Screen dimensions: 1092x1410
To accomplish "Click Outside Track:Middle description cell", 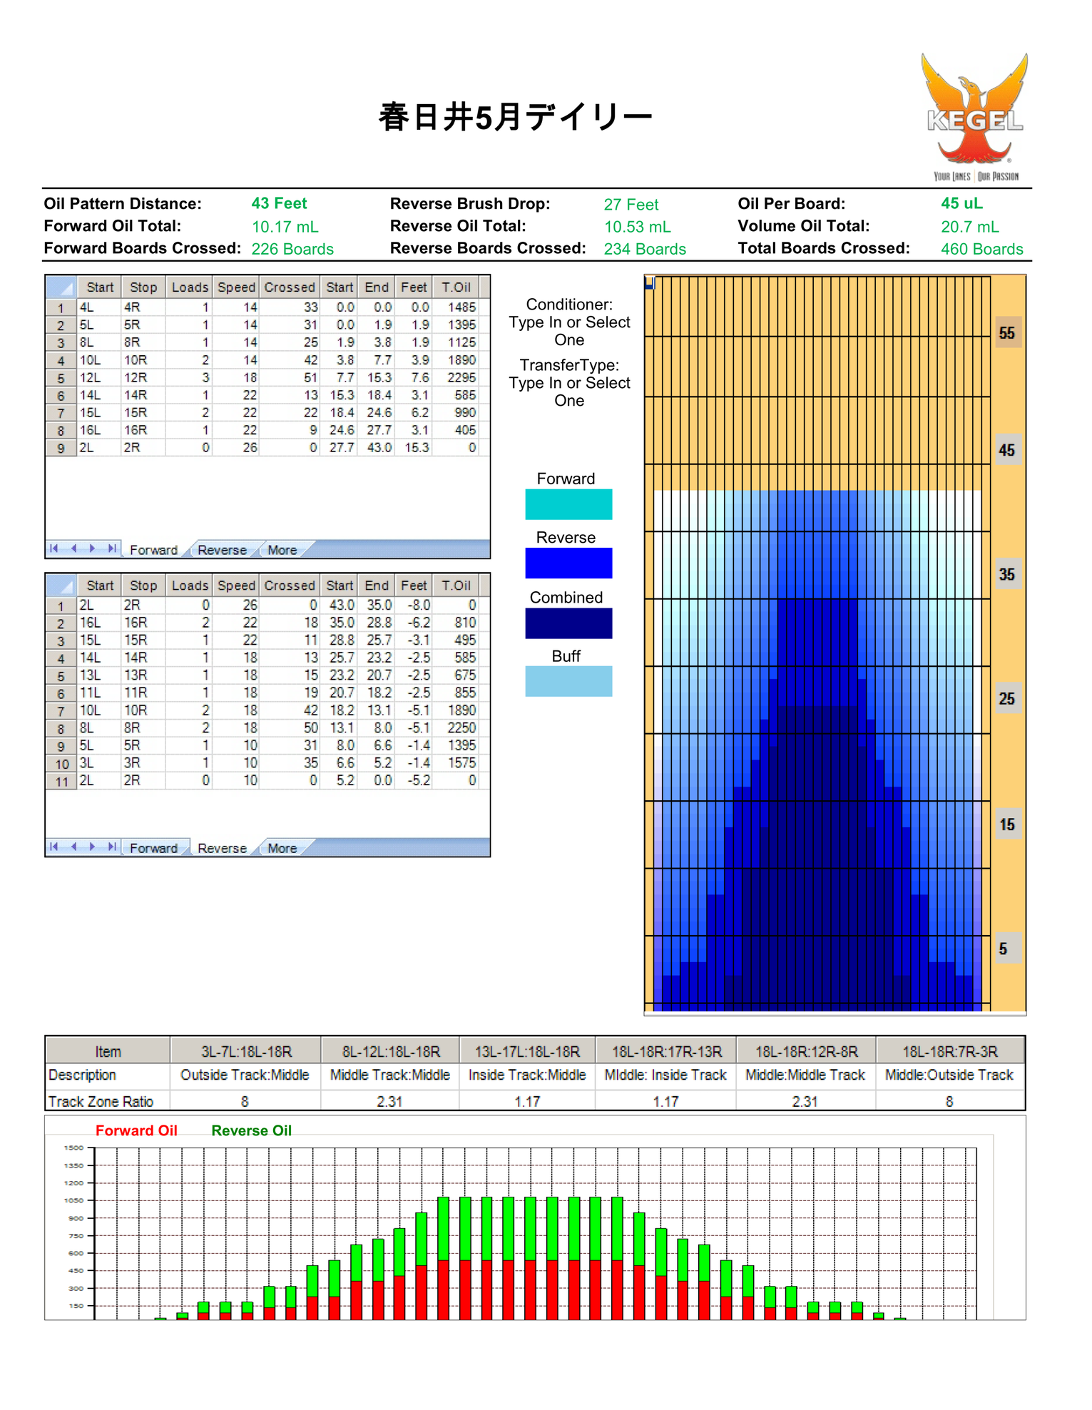I will pos(245,1075).
